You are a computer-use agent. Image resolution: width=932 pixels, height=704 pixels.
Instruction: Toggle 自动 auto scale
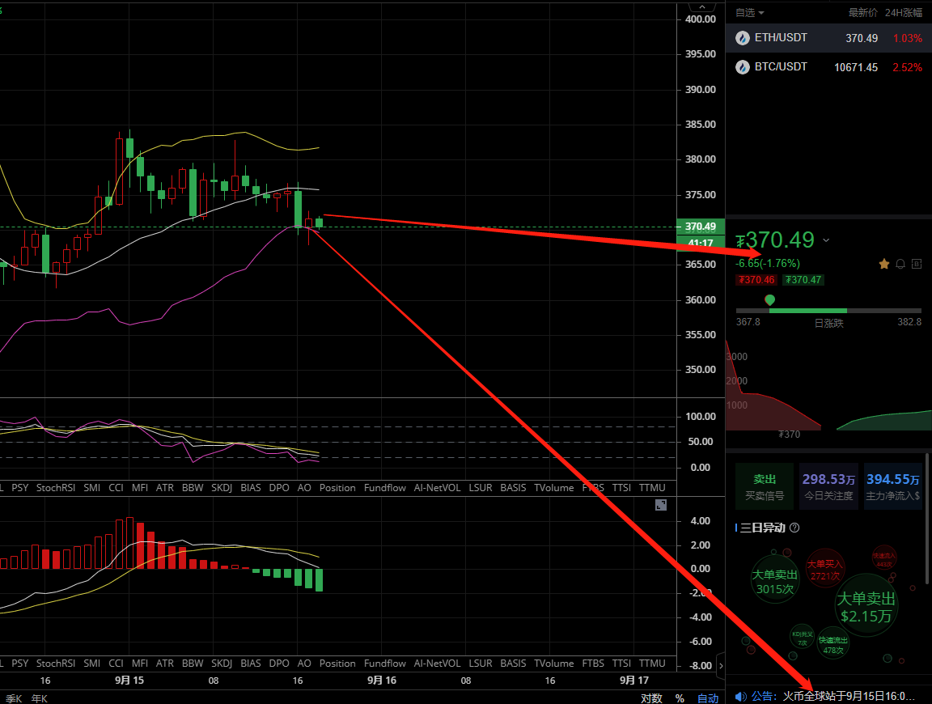coord(708,698)
